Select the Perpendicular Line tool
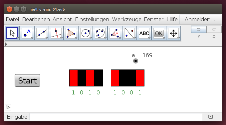Screen dimensions: 226x125 coord(56,33)
